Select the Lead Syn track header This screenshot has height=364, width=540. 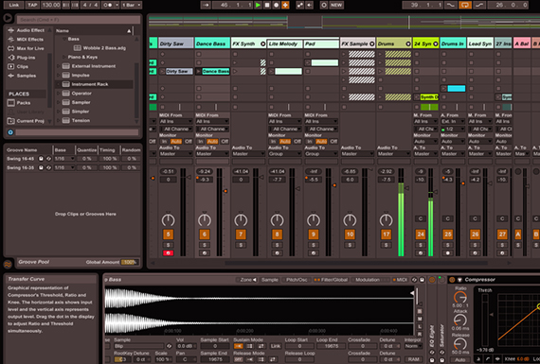pyautogui.click(x=480, y=43)
